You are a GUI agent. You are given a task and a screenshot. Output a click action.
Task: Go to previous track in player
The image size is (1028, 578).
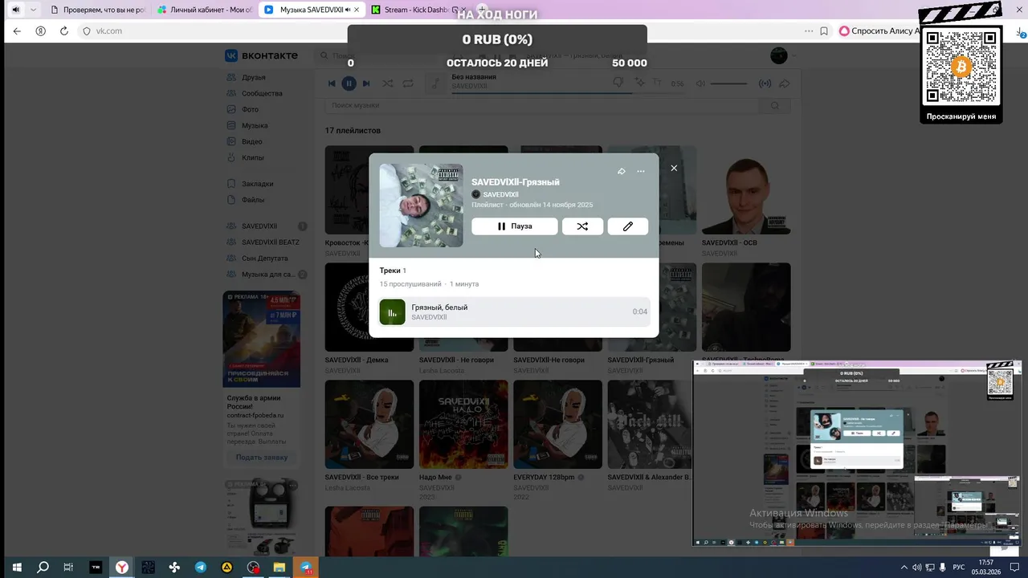pos(332,83)
